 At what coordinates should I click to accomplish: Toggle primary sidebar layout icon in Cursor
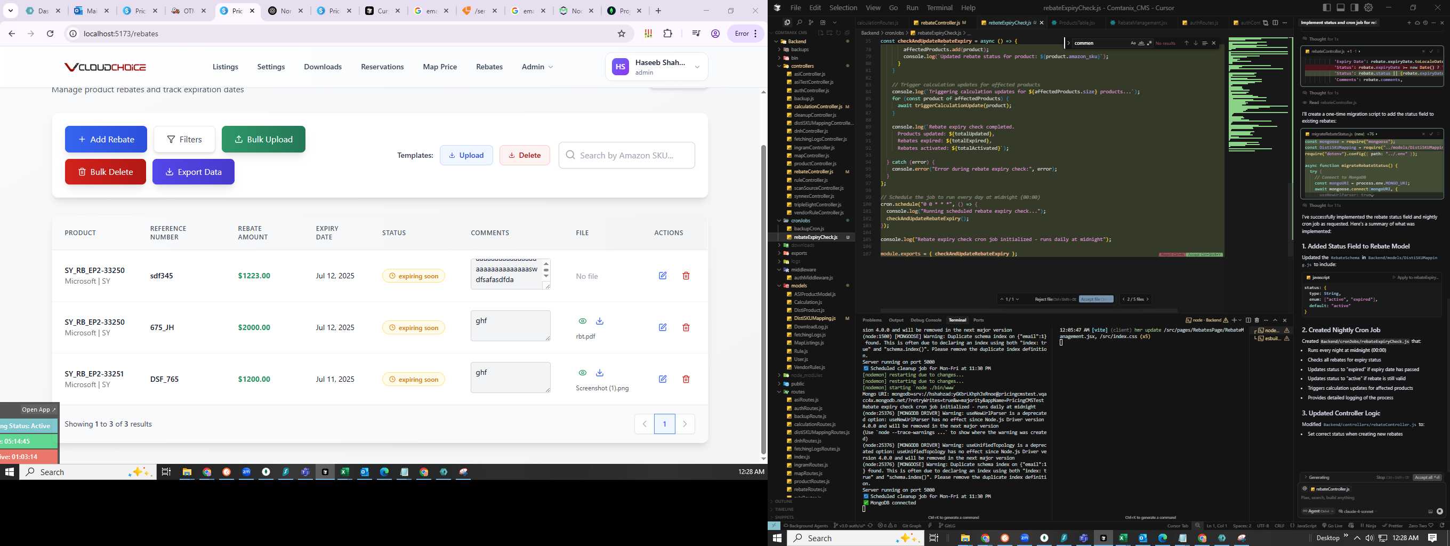(x=1327, y=7)
